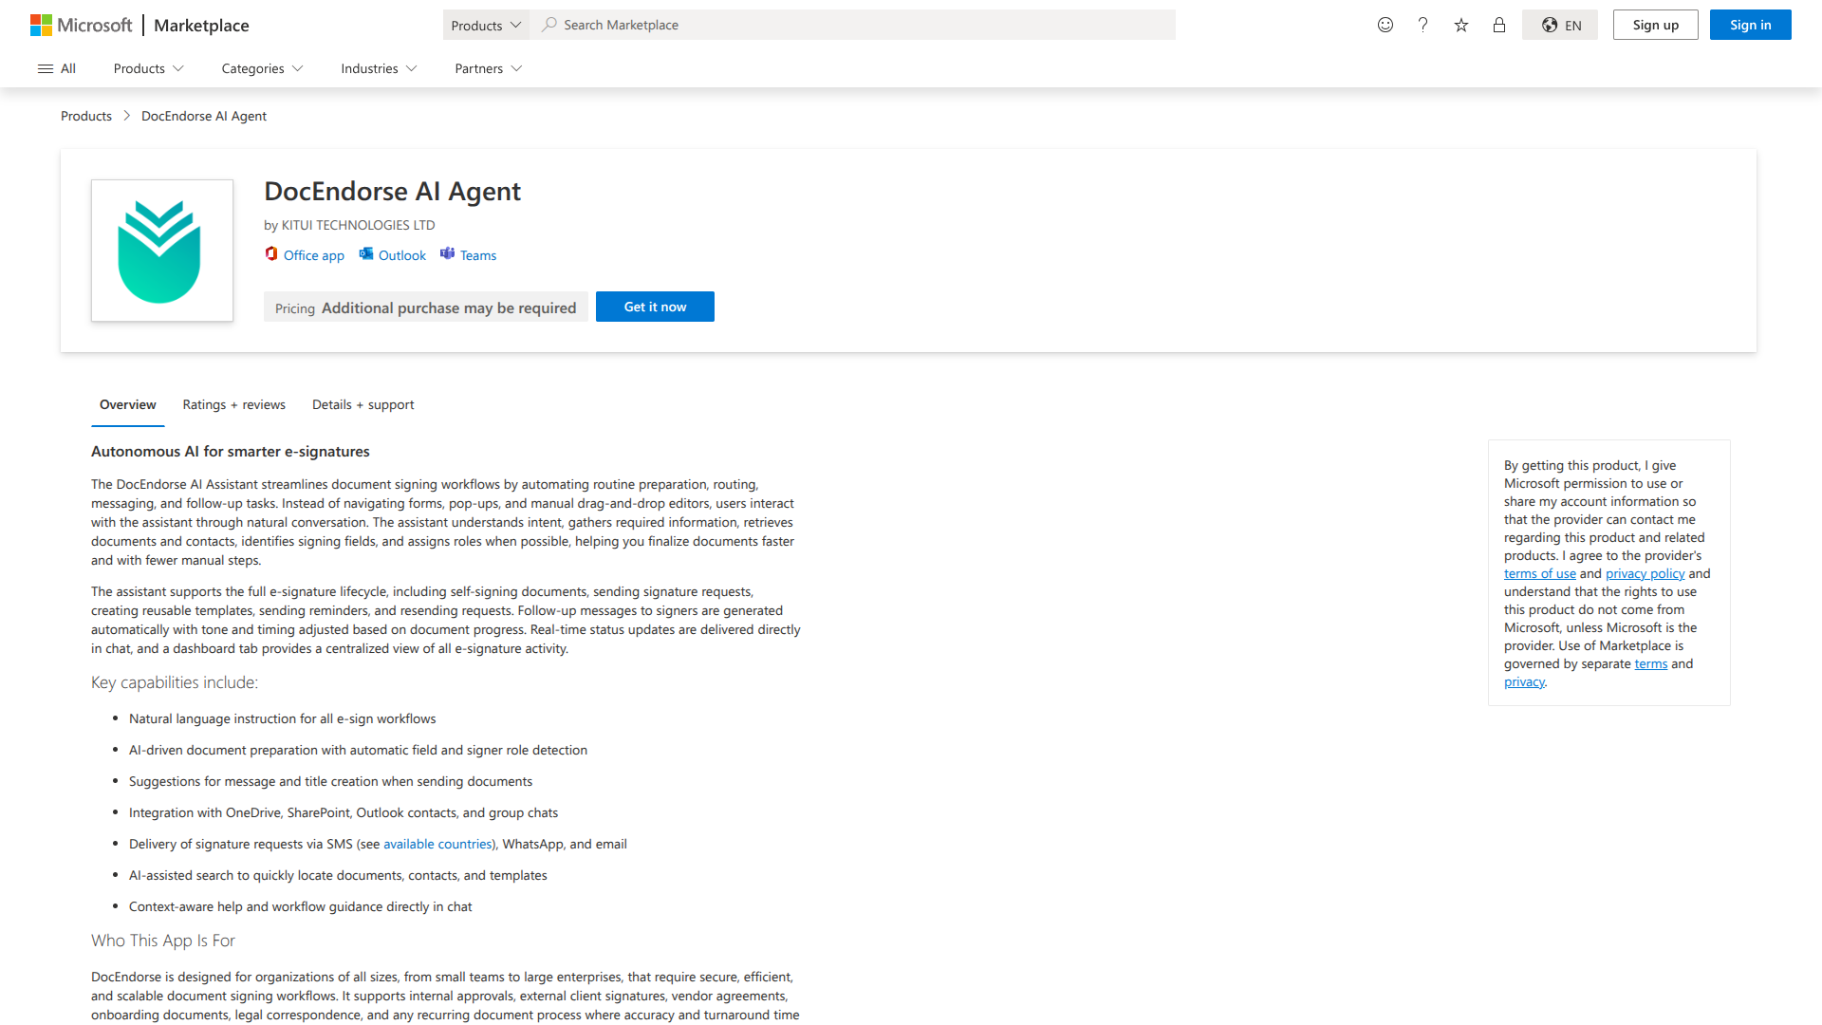1822x1025 pixels.
Task: Click the search magnifier icon
Action: pos(548,25)
